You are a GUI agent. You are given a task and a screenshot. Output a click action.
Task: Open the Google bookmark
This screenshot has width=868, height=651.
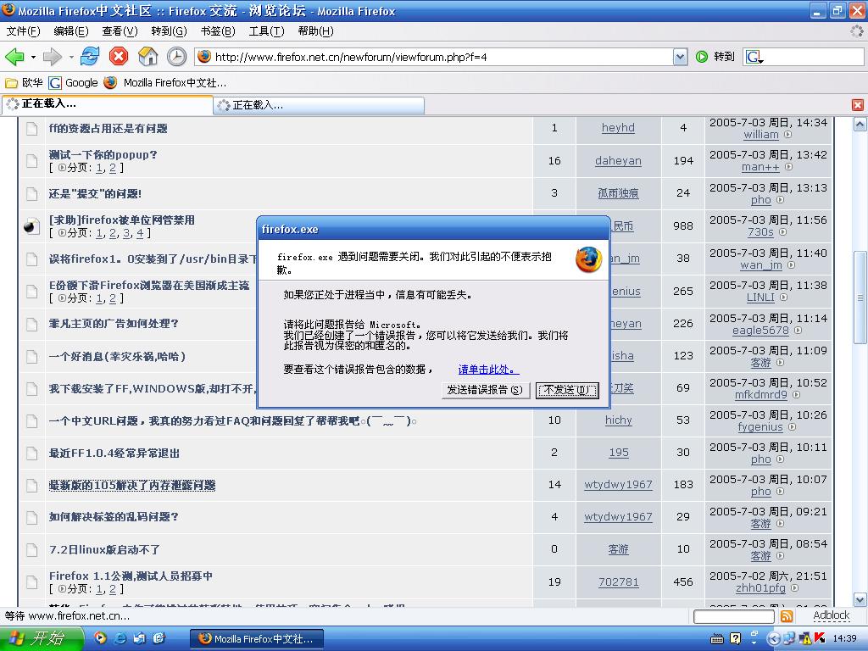pos(73,83)
